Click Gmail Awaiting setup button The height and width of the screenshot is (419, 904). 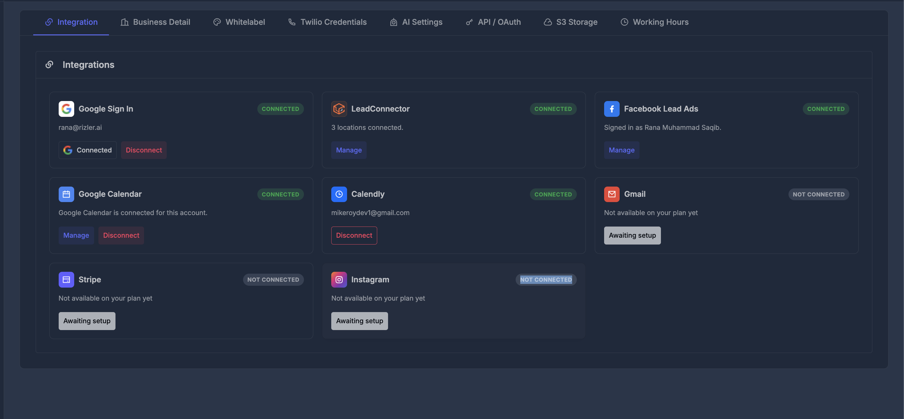[x=632, y=236]
